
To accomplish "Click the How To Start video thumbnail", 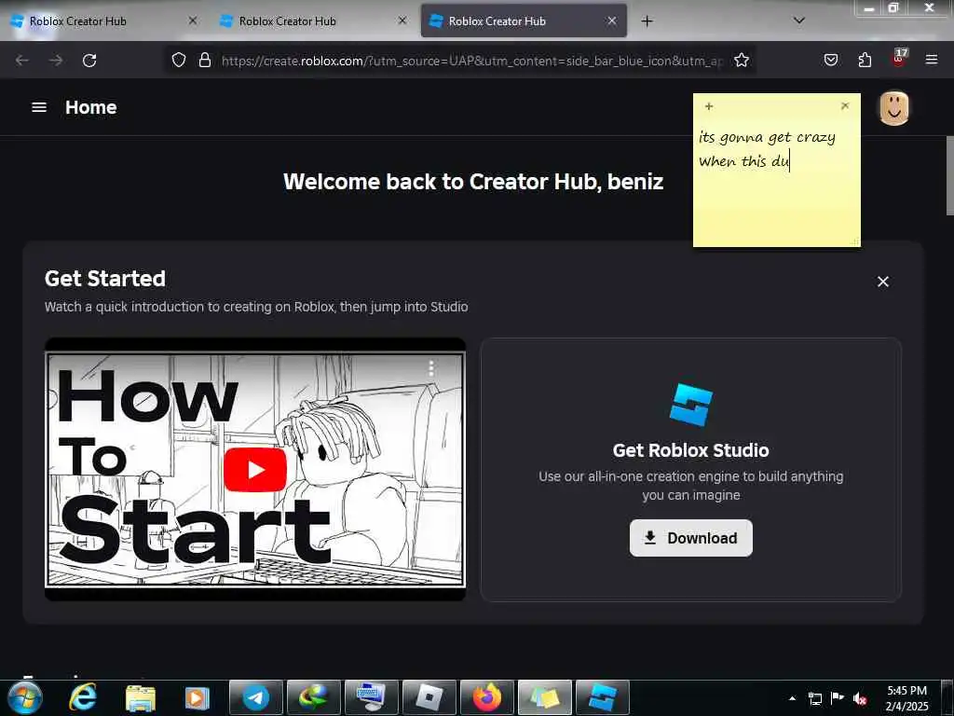I will [255, 470].
